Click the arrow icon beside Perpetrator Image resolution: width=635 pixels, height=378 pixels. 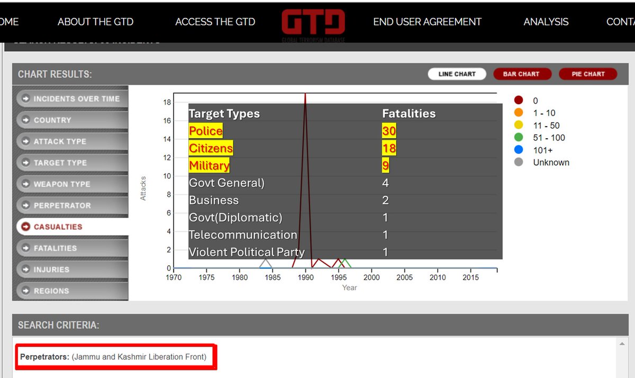pyautogui.click(x=25, y=205)
